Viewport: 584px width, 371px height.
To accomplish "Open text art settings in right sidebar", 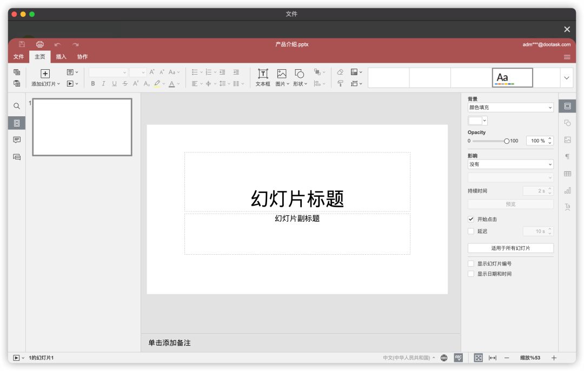I will (x=567, y=207).
